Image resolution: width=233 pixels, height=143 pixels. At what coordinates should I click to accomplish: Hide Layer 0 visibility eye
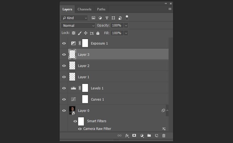64,110
